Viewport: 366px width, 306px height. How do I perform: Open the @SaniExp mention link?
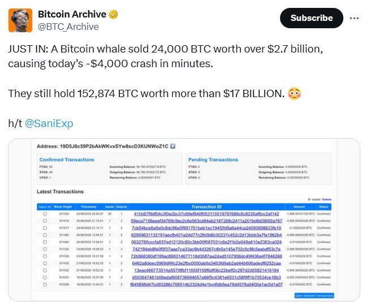click(49, 123)
